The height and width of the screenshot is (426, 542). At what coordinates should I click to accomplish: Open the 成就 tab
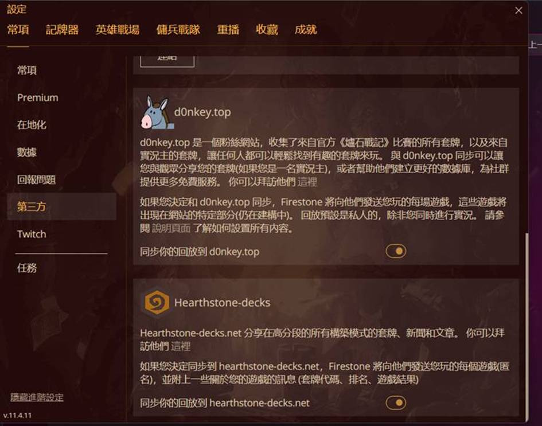coord(306,30)
